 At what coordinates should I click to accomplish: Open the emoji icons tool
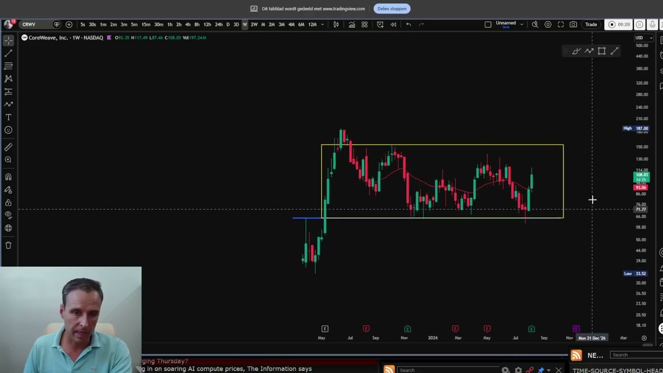(x=8, y=130)
